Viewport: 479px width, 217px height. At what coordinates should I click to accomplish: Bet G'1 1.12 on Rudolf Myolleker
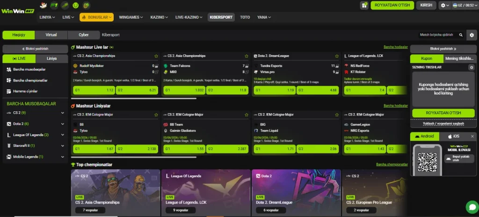pyautogui.click(x=94, y=90)
